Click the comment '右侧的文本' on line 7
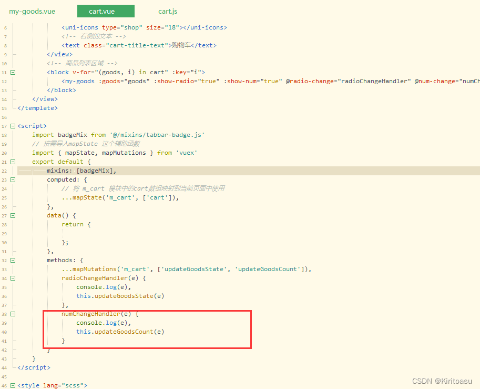Viewport: 480px width, 389px height. [96, 36]
